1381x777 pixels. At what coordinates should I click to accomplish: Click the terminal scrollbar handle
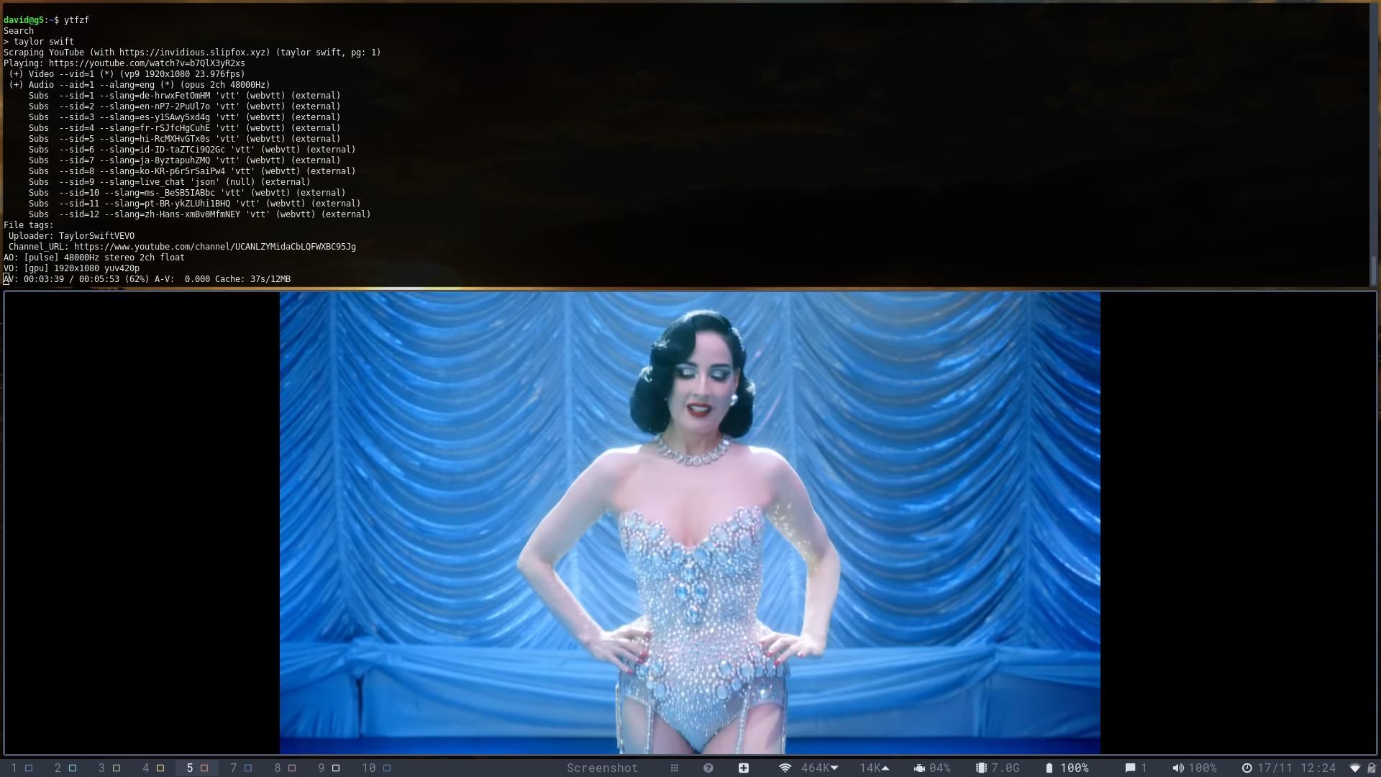[1373, 271]
